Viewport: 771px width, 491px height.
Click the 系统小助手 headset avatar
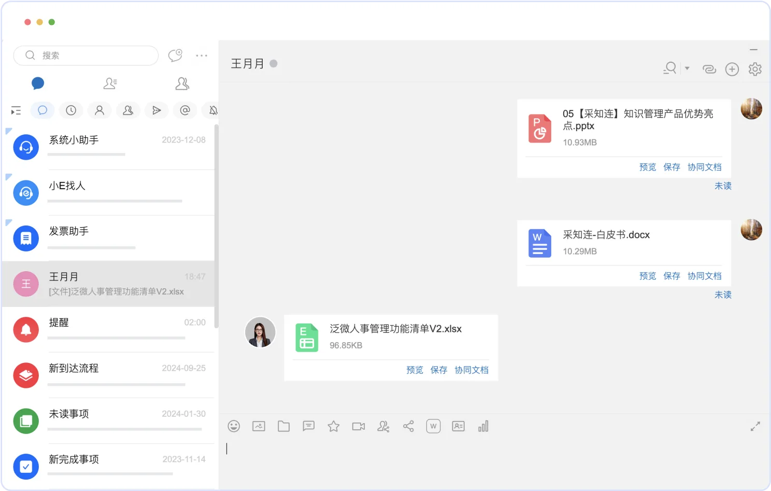26,147
